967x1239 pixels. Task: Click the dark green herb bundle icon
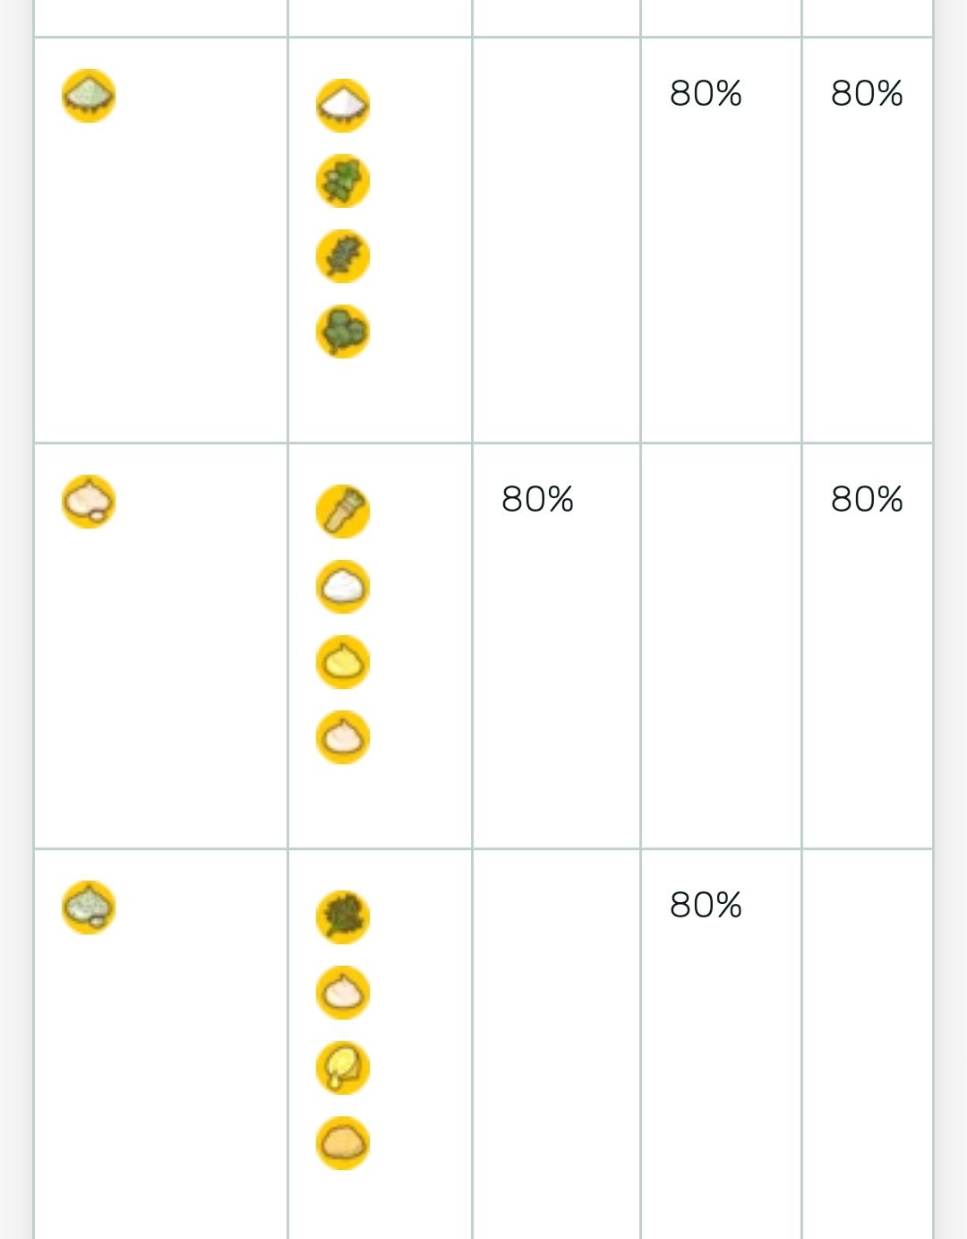click(343, 917)
